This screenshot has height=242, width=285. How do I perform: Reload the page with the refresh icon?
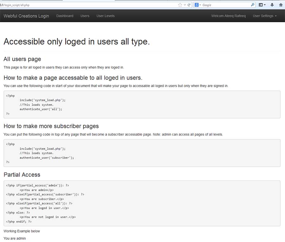pyautogui.click(x=189, y=5)
